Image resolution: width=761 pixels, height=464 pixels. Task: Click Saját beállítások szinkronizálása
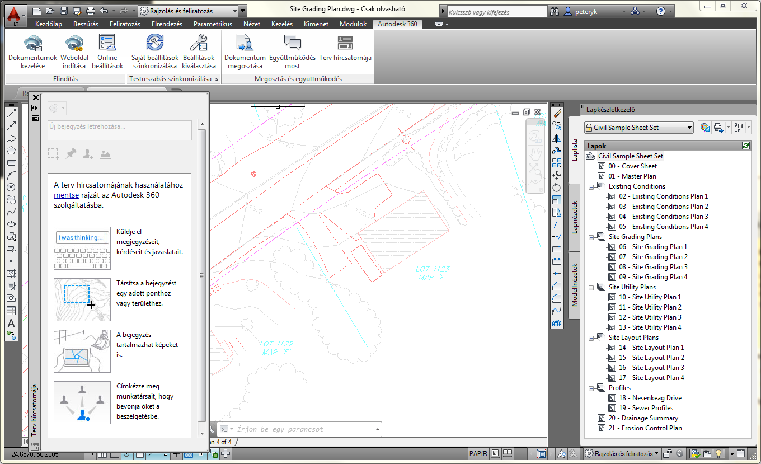click(155, 52)
